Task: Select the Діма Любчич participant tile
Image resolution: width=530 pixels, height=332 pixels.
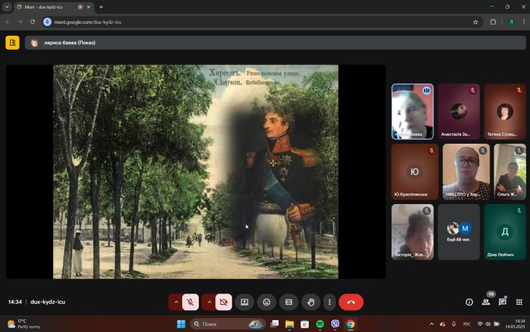Action: coord(505,232)
